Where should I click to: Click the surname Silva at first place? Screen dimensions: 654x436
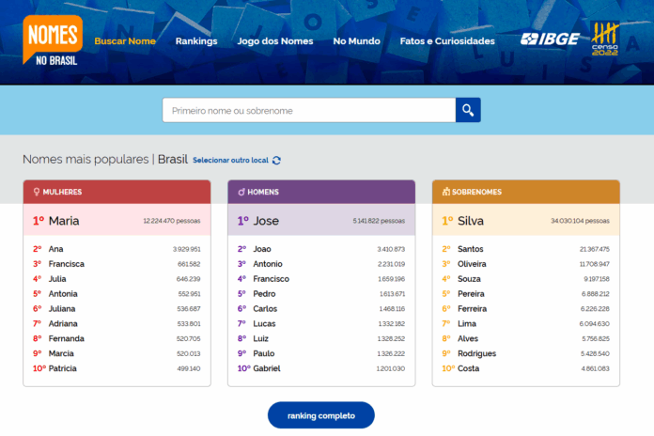tap(470, 221)
